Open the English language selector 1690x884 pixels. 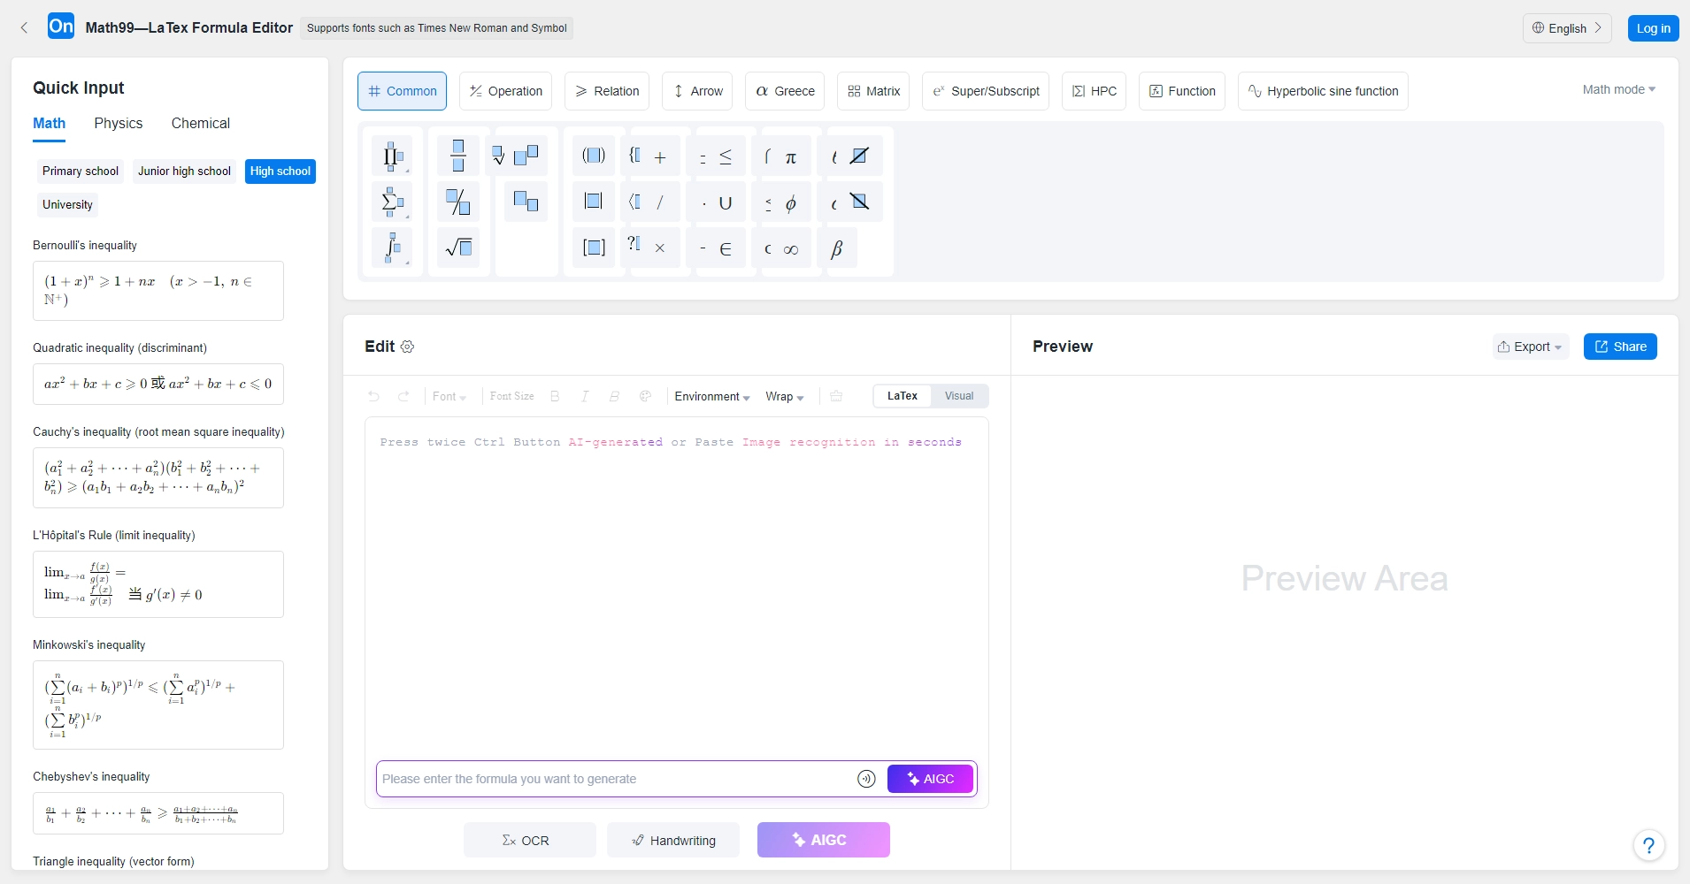(x=1567, y=28)
